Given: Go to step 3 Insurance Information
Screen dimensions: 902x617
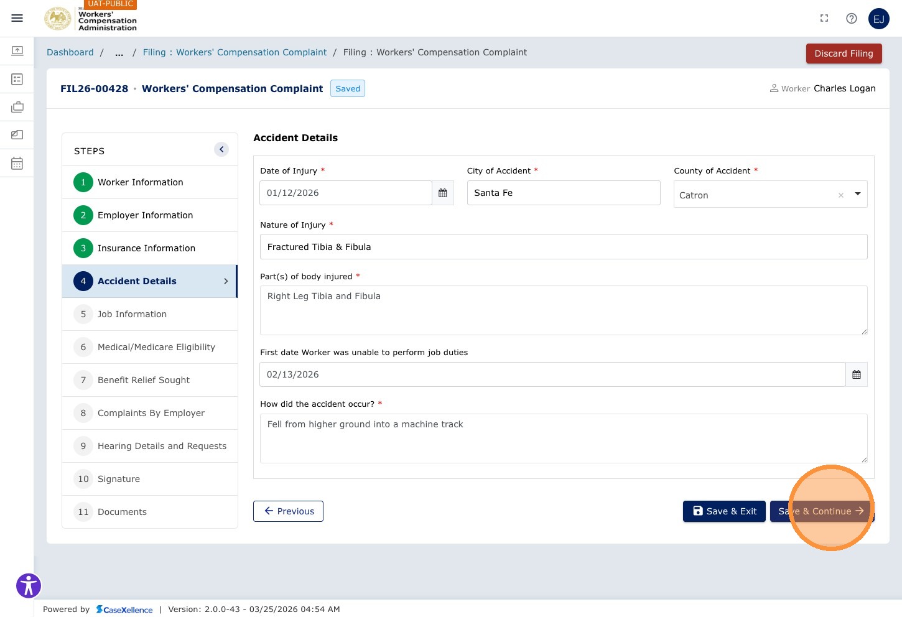Looking at the screenshot, I should [x=150, y=248].
